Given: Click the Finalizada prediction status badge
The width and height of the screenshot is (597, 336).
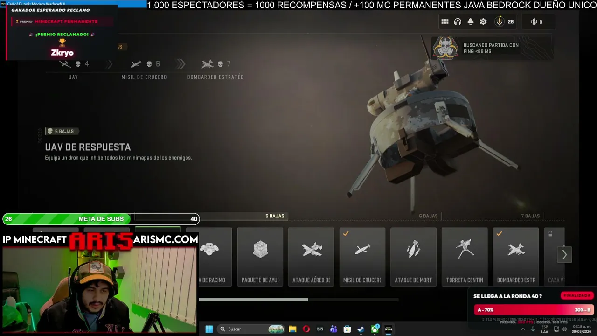Looking at the screenshot, I should (x=577, y=296).
